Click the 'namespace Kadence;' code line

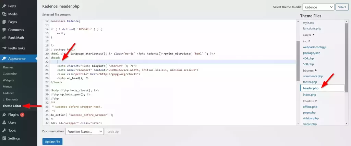(65, 21)
